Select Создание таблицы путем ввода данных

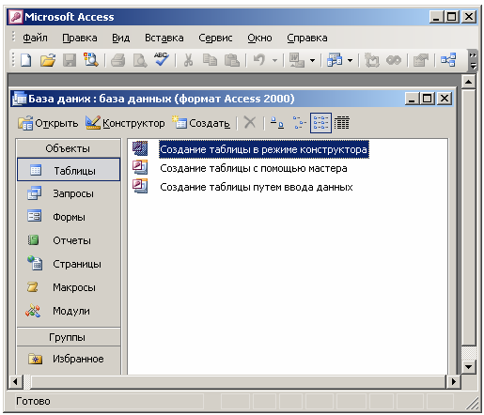(257, 187)
